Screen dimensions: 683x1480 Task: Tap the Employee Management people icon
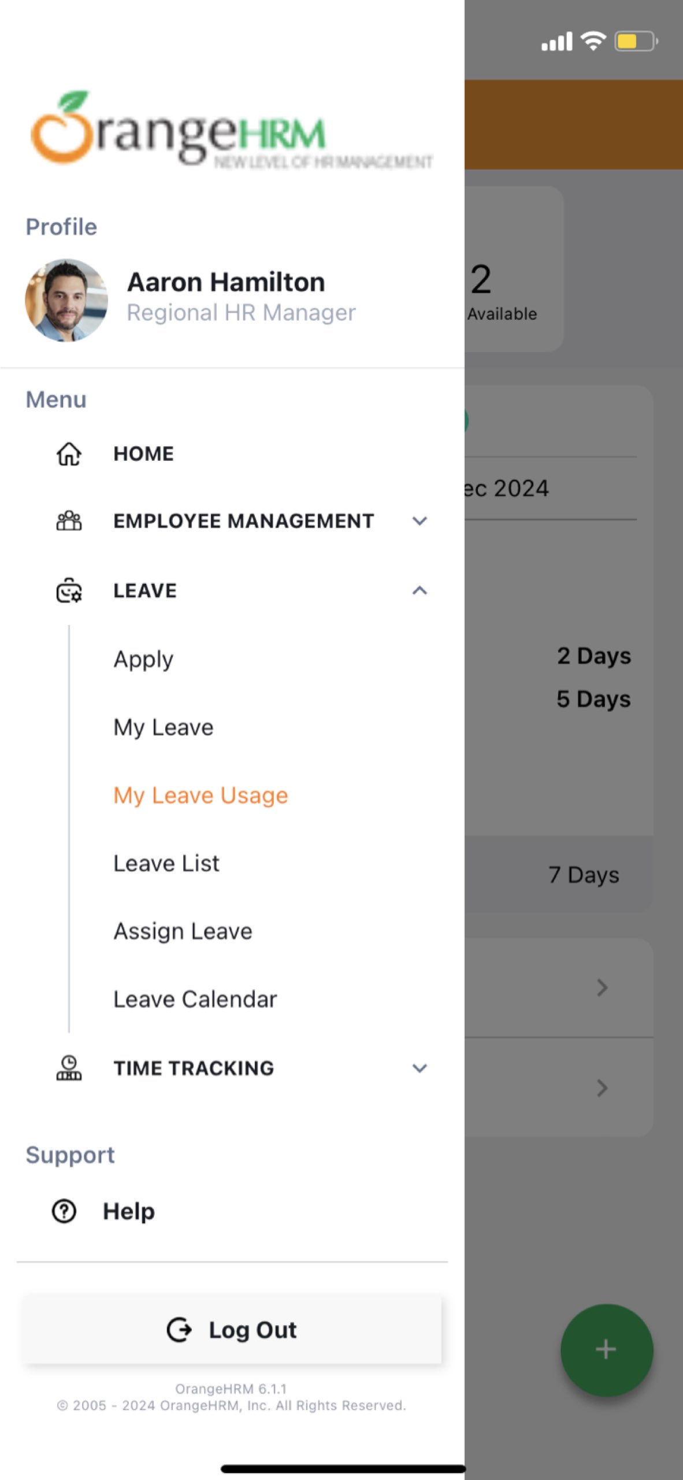(69, 521)
